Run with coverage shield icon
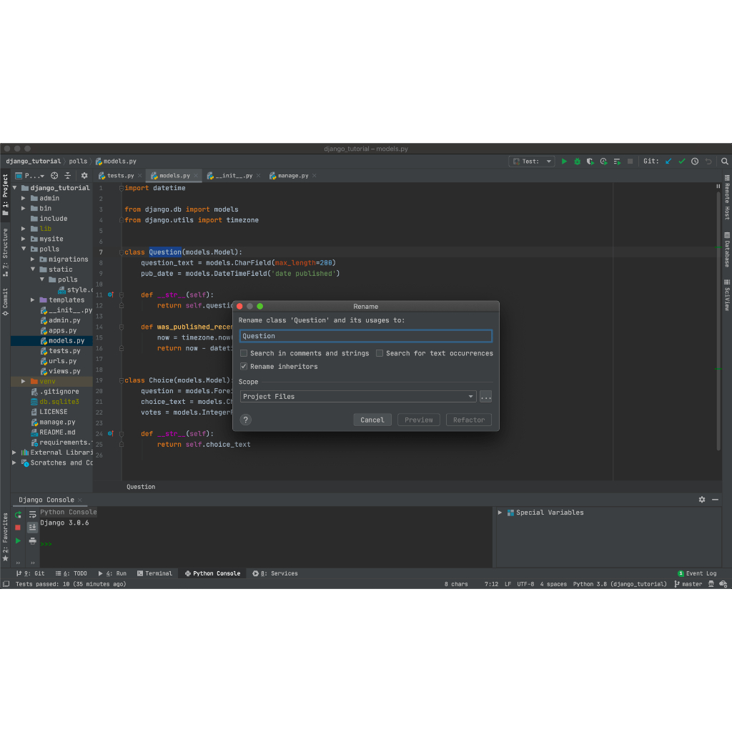The image size is (732, 732). tap(590, 162)
